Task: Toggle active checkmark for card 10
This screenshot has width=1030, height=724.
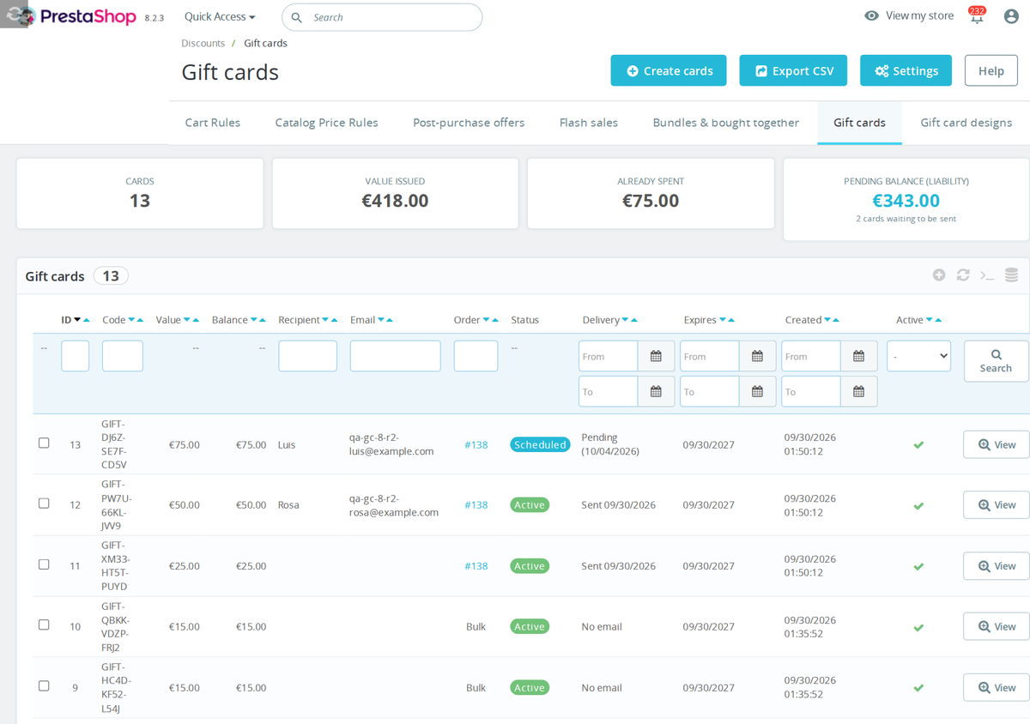Action: click(918, 627)
